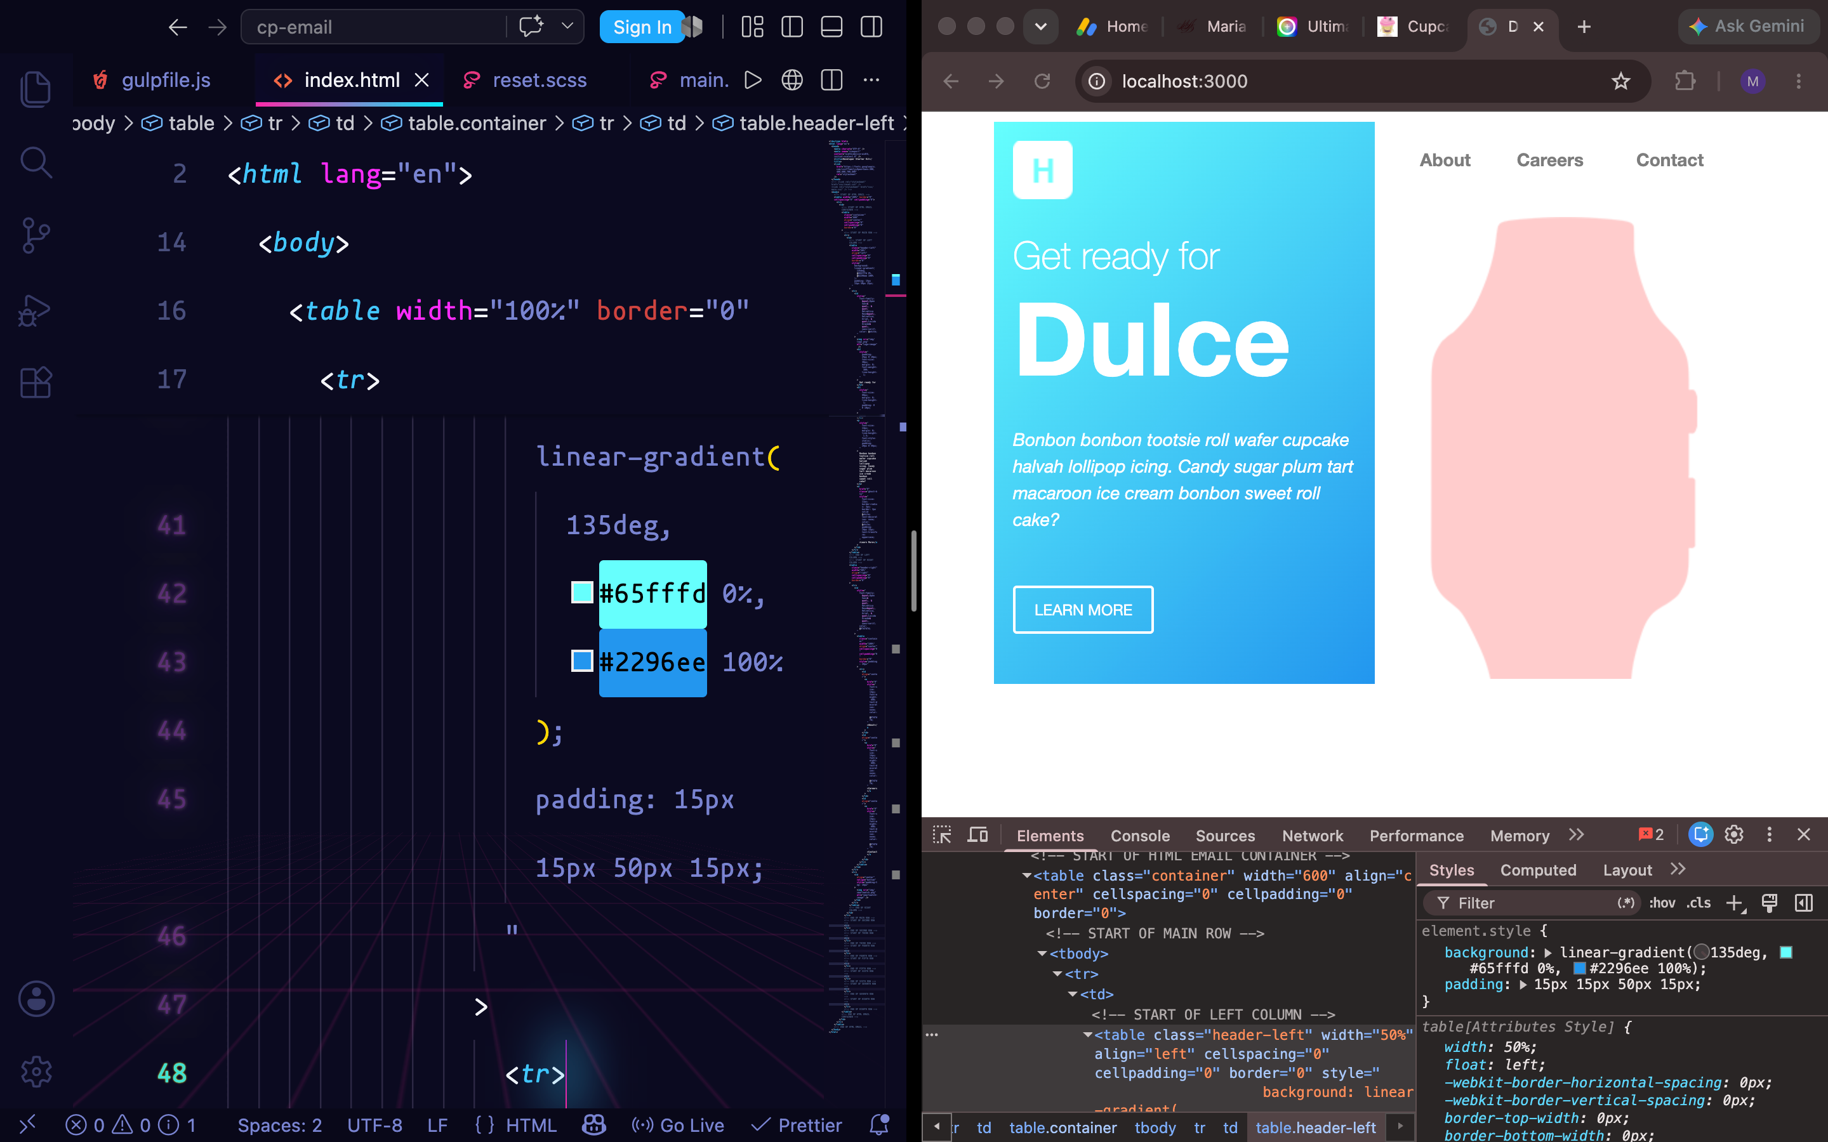Click the #2296ee color swatch in editor
The image size is (1828, 1142).
coord(581,661)
